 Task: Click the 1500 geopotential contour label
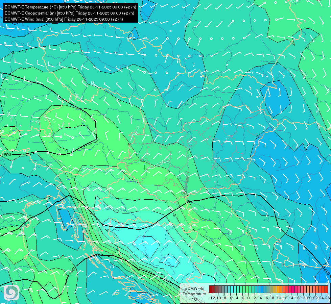click(x=6, y=155)
